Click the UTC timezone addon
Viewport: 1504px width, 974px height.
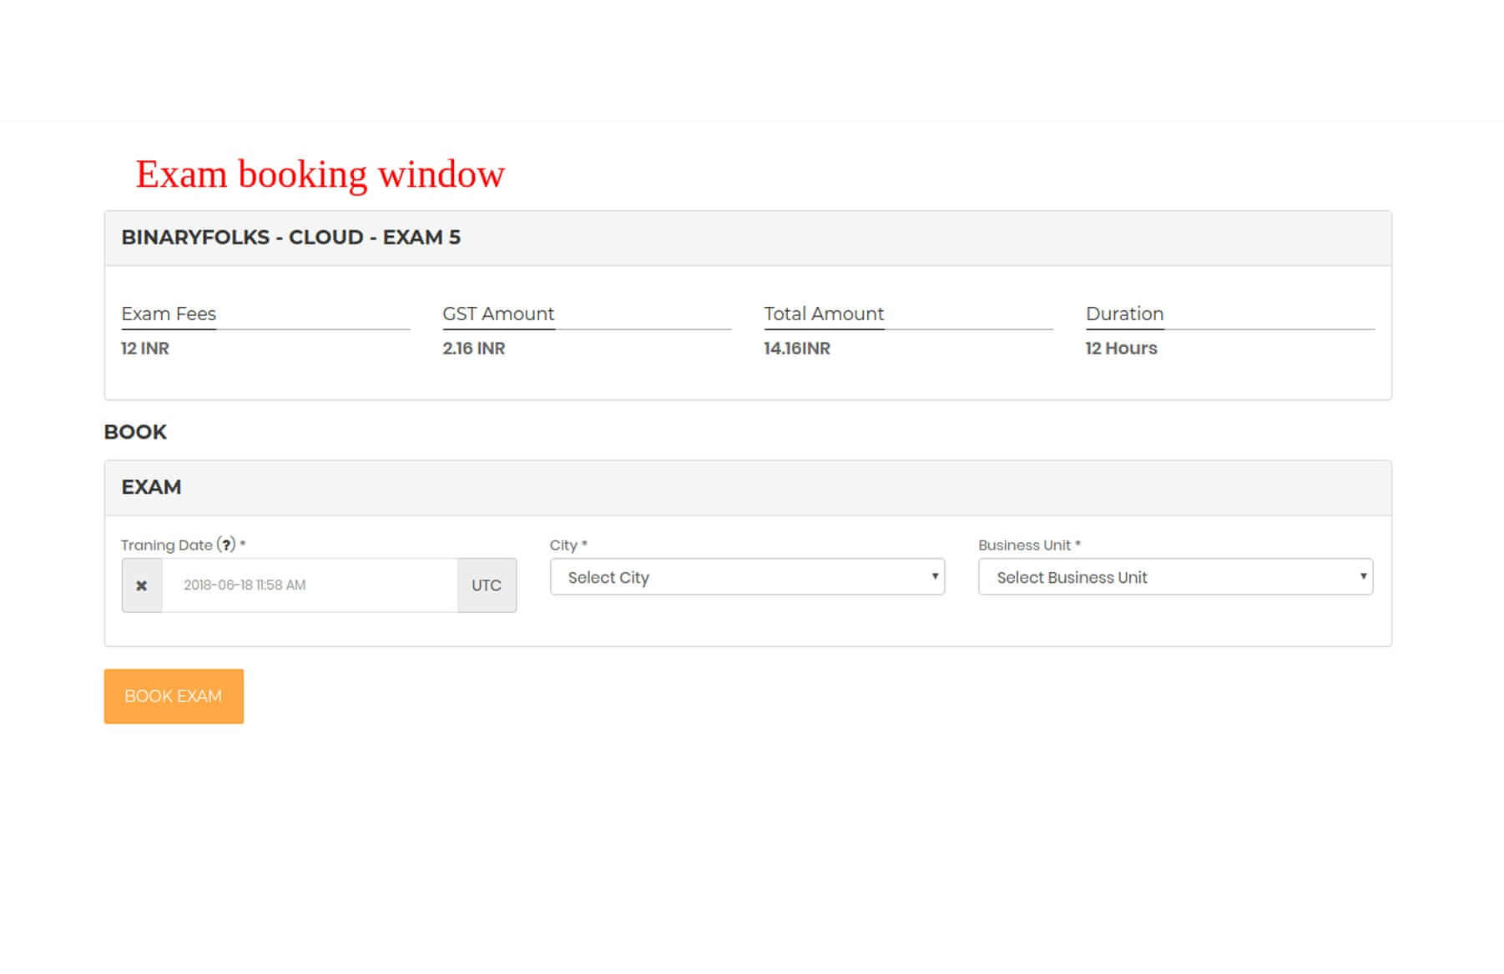(x=487, y=585)
